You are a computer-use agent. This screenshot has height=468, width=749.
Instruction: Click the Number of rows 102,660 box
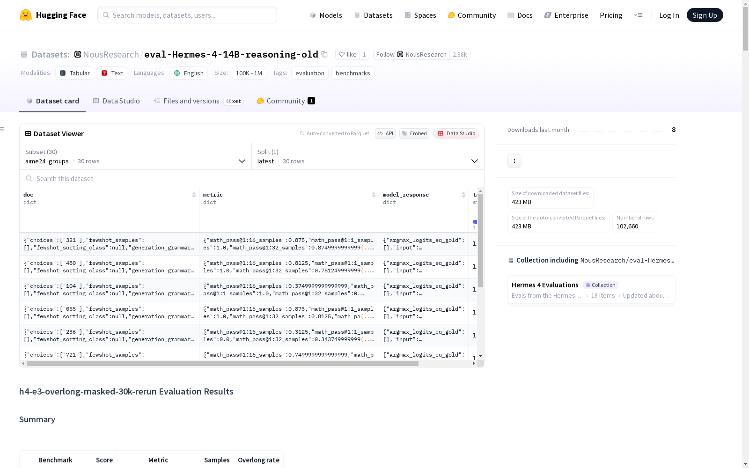[636, 222]
